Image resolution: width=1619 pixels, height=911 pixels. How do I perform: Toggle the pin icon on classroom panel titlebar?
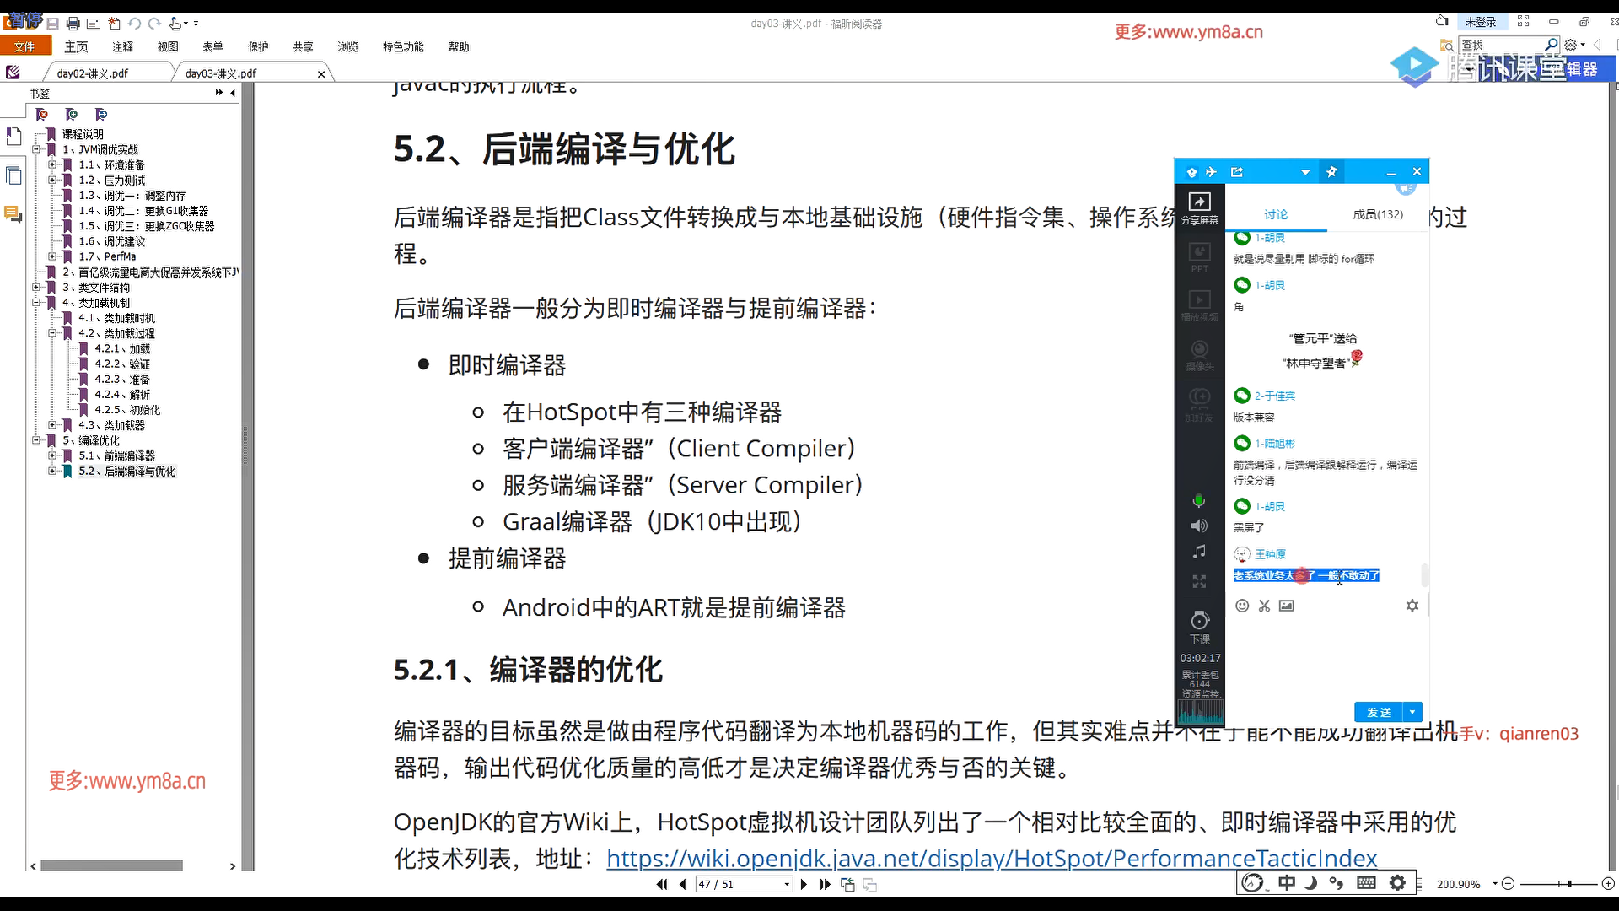click(x=1331, y=172)
